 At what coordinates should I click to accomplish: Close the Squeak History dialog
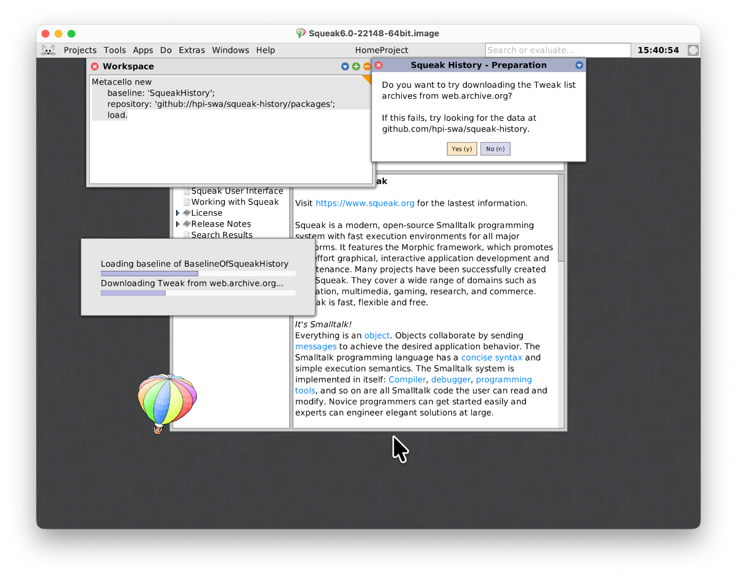(x=379, y=65)
